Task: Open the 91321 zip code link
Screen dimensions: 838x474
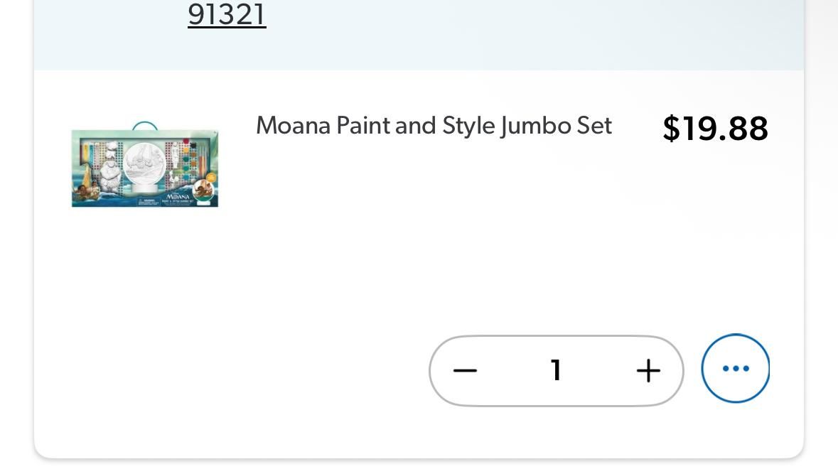Action: click(x=227, y=14)
